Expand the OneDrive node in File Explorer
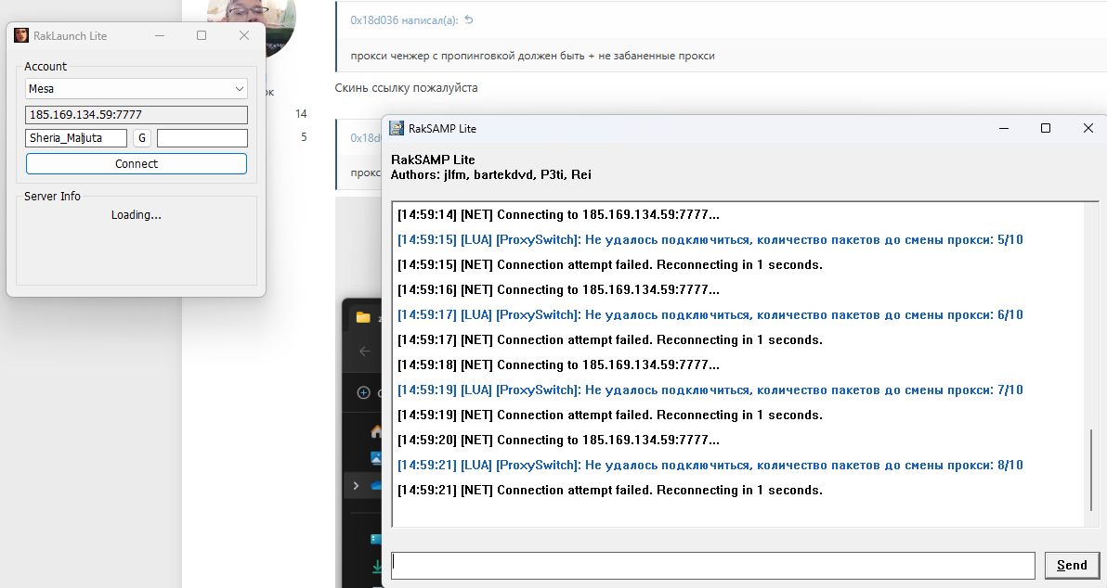This screenshot has width=1107, height=588. click(x=356, y=486)
